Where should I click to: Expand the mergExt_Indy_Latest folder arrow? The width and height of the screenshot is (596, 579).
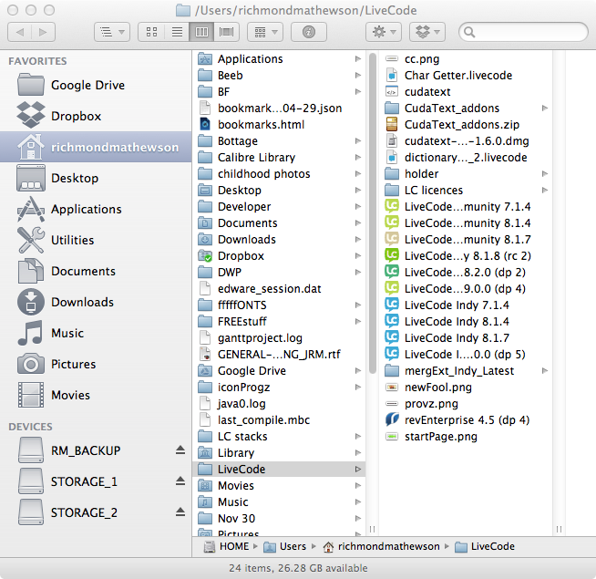tap(545, 371)
